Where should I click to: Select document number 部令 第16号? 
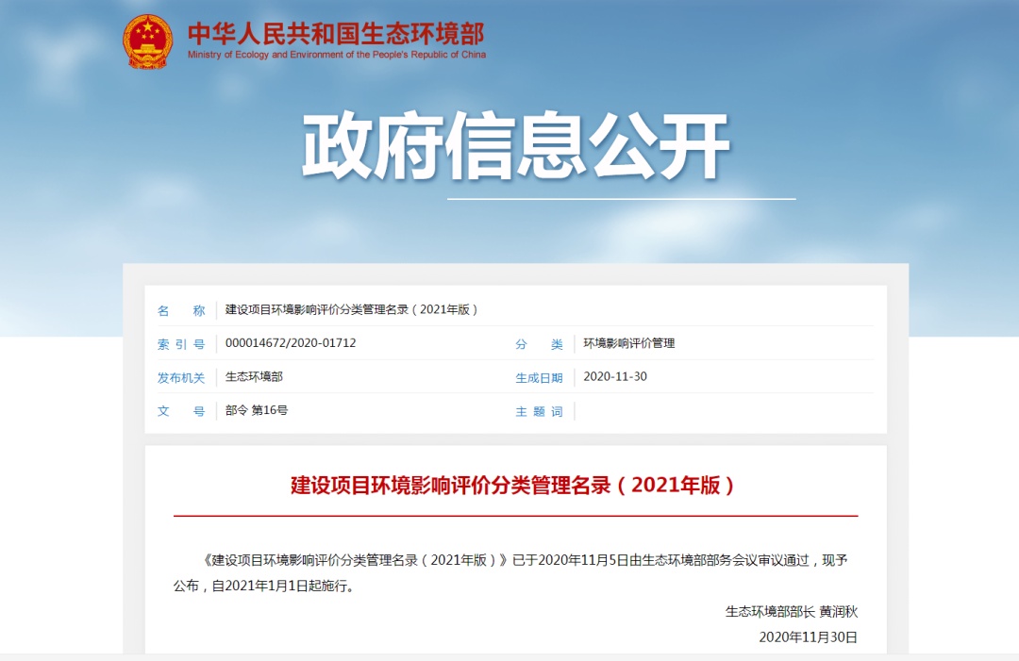(x=257, y=411)
